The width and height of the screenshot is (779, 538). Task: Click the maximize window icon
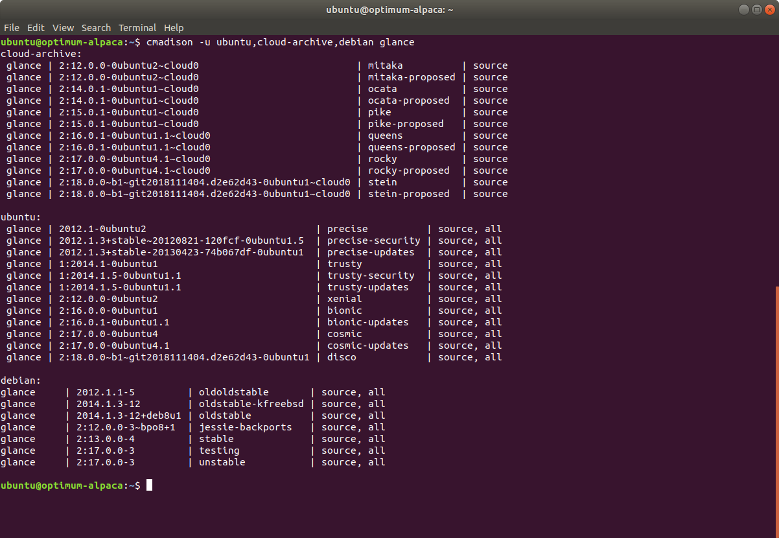click(758, 10)
